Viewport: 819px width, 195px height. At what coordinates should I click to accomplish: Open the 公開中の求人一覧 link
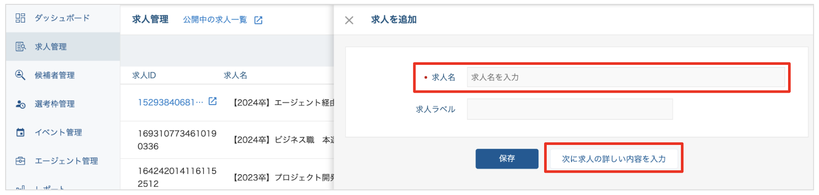215,20
